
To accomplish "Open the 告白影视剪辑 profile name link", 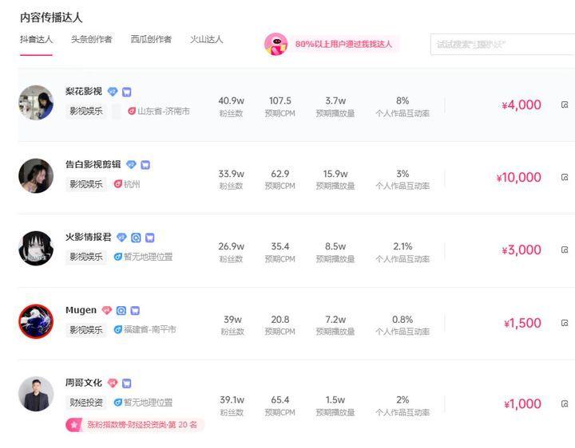I will [93, 164].
